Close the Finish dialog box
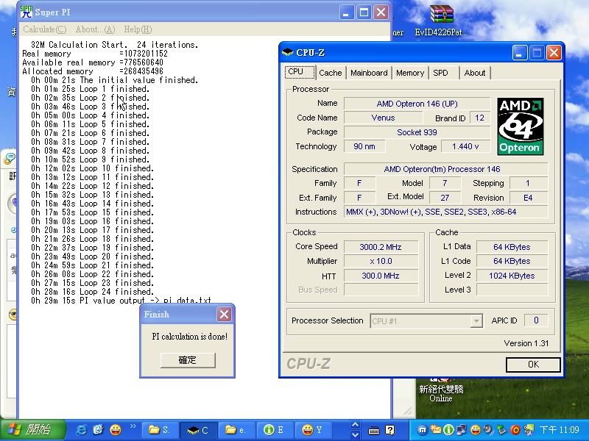Image resolution: width=589 pixels, height=441 pixels. (224, 315)
